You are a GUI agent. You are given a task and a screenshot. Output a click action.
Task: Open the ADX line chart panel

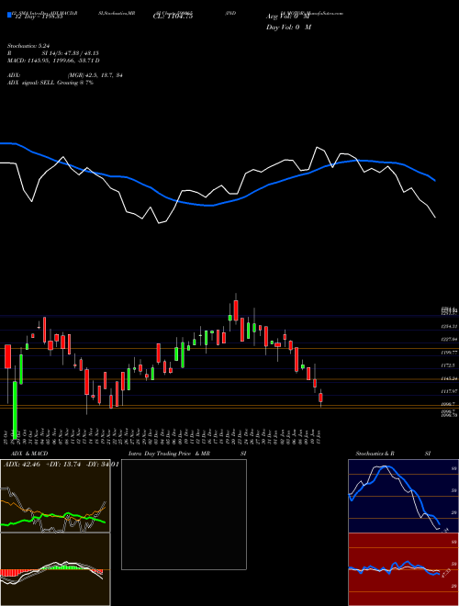point(55,496)
